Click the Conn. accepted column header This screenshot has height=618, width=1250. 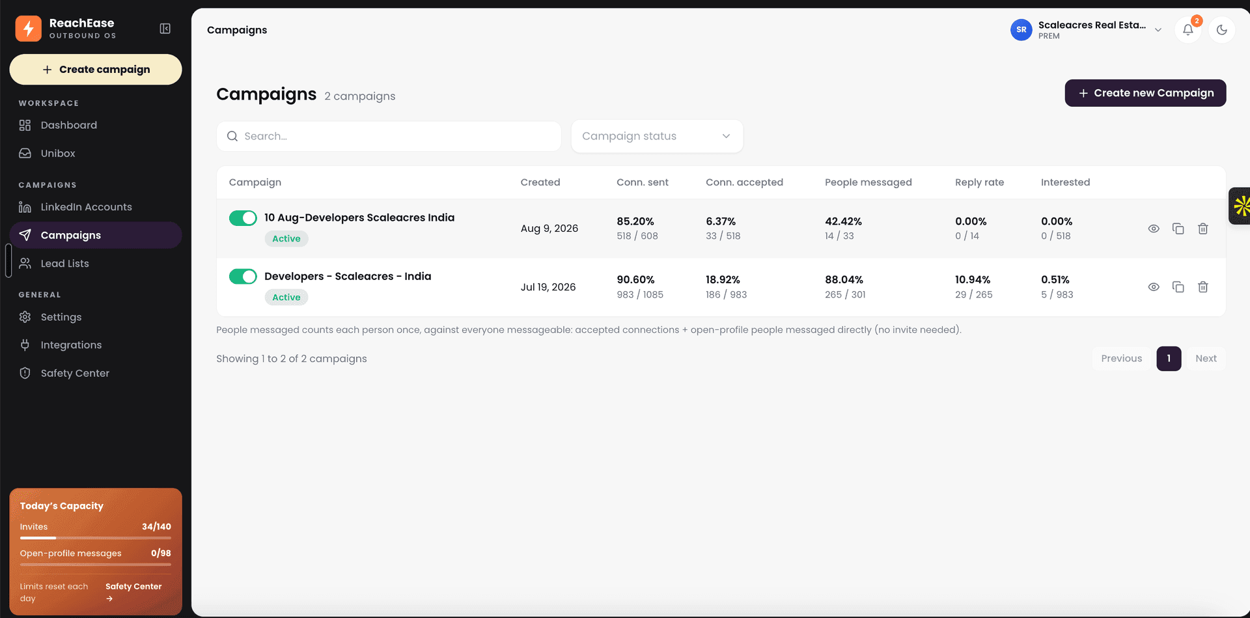point(744,182)
